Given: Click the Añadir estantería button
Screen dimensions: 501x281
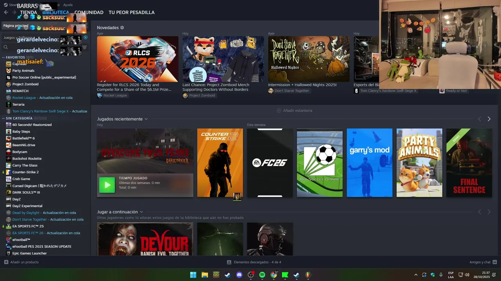Looking at the screenshot, I should click(x=295, y=110).
